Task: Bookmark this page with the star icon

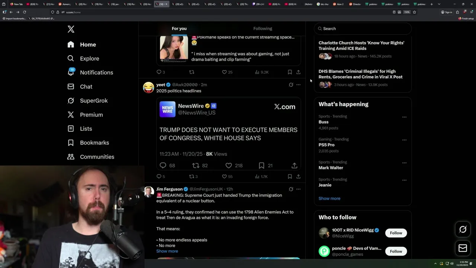Action: [x=414, y=12]
